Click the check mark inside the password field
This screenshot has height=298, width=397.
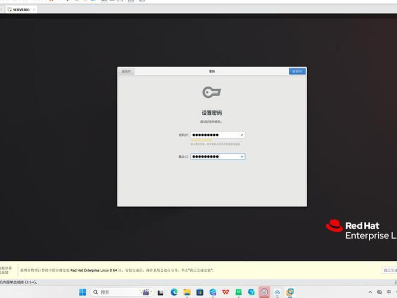(x=242, y=135)
